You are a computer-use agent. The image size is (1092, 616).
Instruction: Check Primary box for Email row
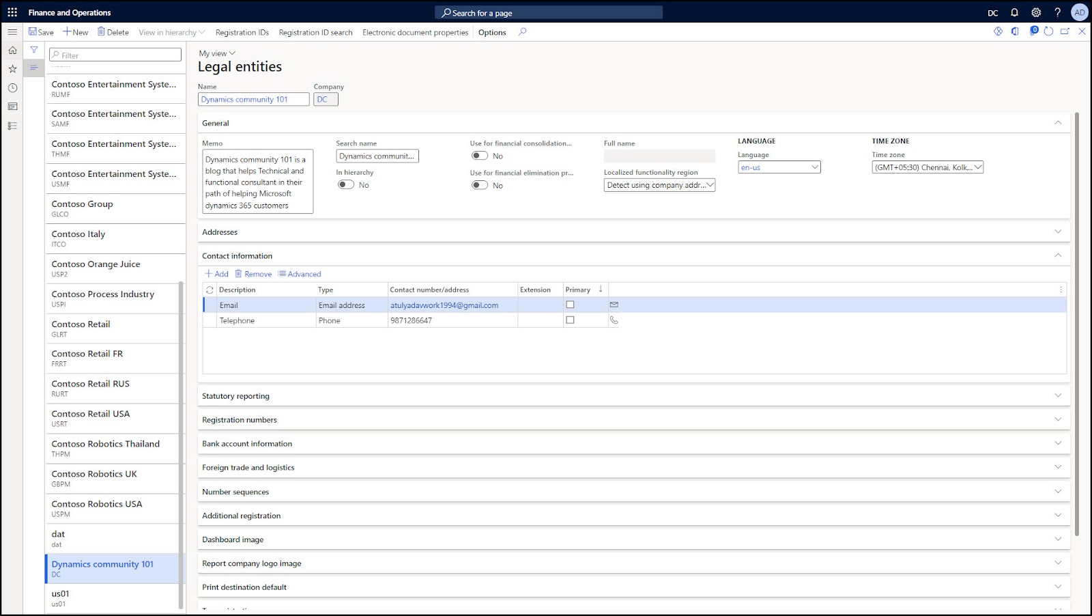click(570, 305)
